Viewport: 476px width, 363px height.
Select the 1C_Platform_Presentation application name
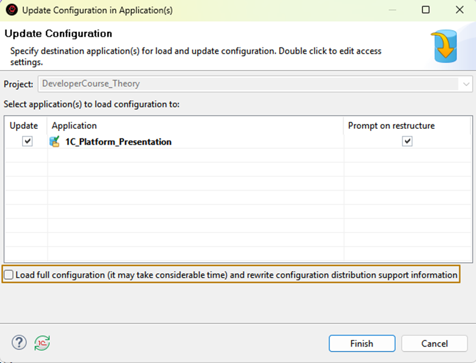118,142
